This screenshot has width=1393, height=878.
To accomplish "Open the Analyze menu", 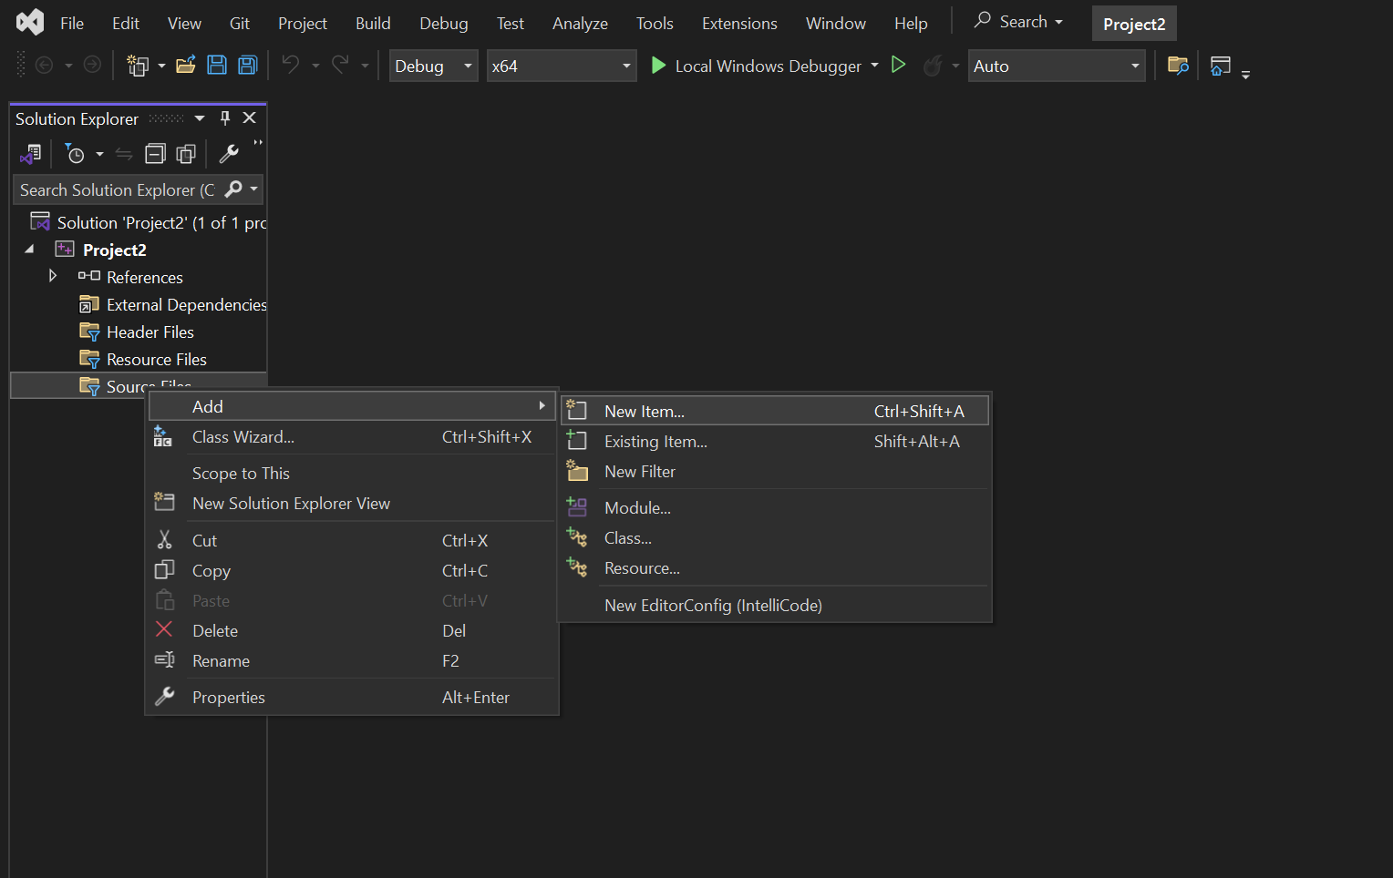I will coord(580,23).
